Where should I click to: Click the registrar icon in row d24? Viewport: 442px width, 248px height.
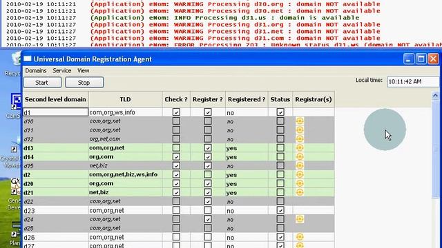[300, 219]
